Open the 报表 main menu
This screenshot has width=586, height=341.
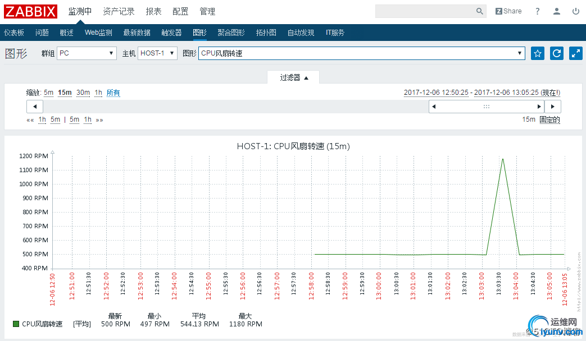[153, 12]
